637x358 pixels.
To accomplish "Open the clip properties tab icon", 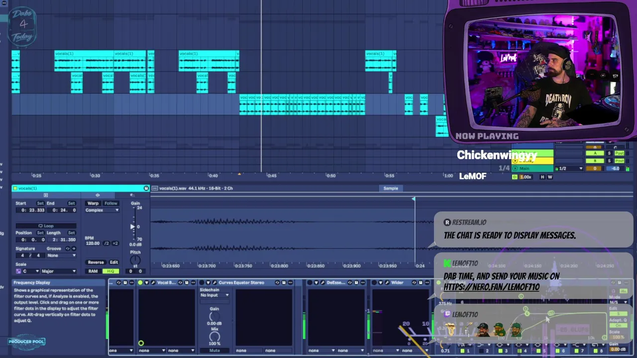I will point(45,195).
